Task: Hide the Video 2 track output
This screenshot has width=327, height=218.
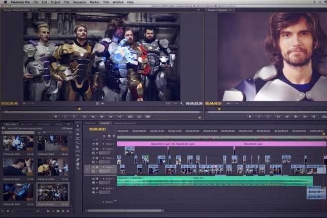Action: point(93,158)
